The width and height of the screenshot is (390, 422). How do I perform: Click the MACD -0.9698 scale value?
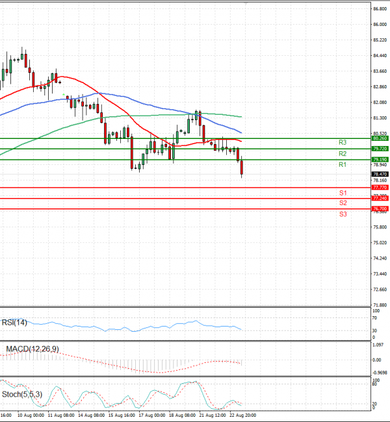click(x=380, y=373)
